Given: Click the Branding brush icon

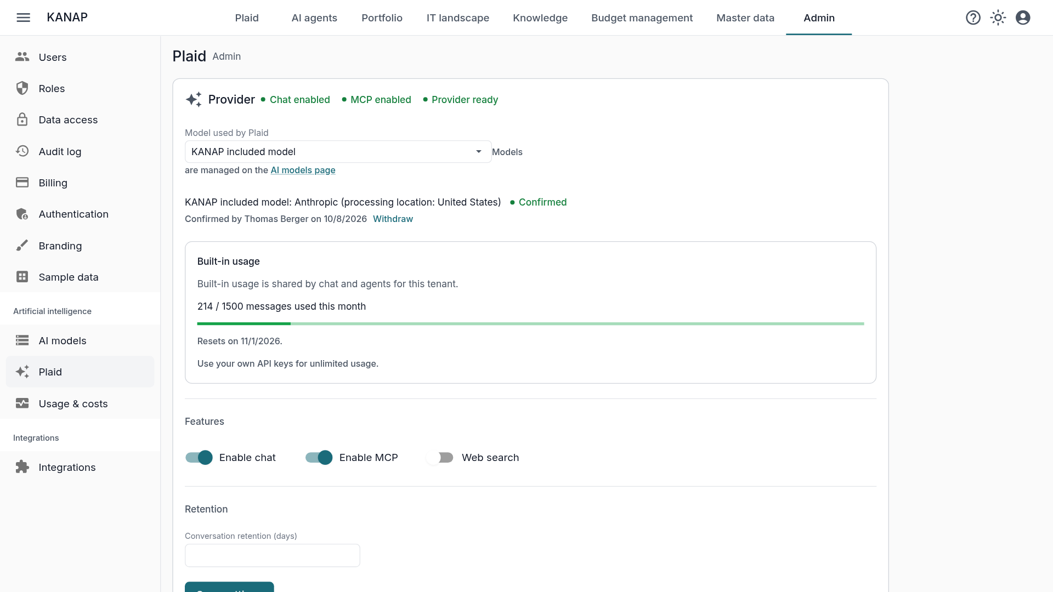Looking at the screenshot, I should pyautogui.click(x=22, y=246).
